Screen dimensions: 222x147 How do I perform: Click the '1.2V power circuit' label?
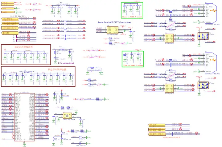coord(66,63)
